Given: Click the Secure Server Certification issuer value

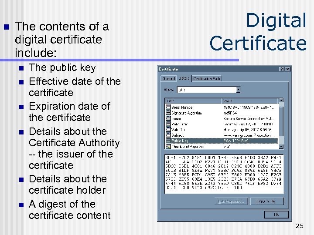Looking at the screenshot, I should coord(249,119).
